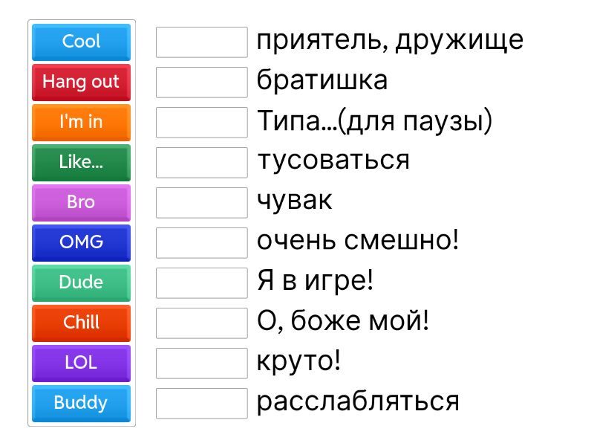Choose the green 'Dude' tile
594x446 pixels.
[81, 282]
